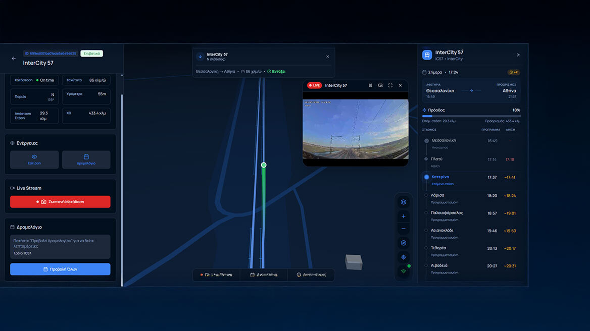590x331 pixels.
Task: Toggle the Εστίαση eye focus button
Action: pyautogui.click(x=34, y=159)
